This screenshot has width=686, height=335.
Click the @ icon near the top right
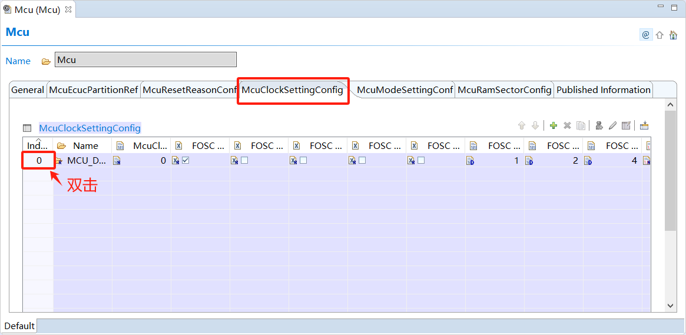tap(646, 35)
